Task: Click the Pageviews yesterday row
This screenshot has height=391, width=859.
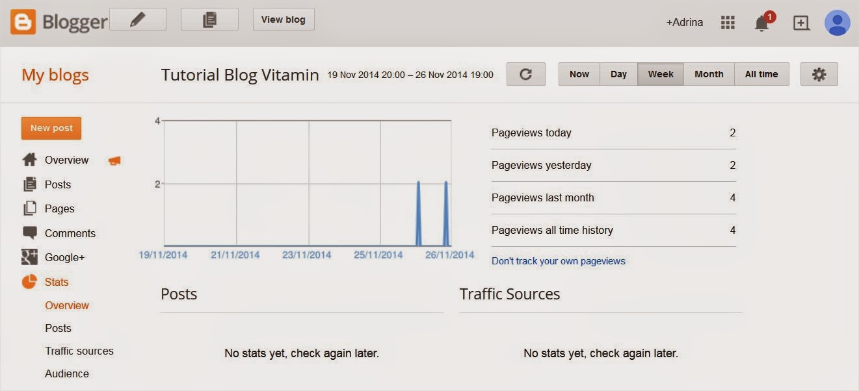Action: pyautogui.click(x=614, y=165)
